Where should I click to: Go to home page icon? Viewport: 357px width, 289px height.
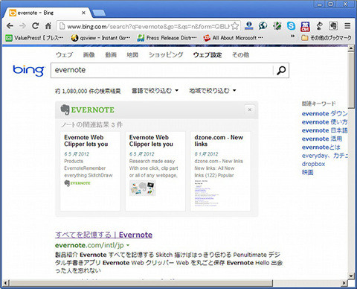(48, 26)
